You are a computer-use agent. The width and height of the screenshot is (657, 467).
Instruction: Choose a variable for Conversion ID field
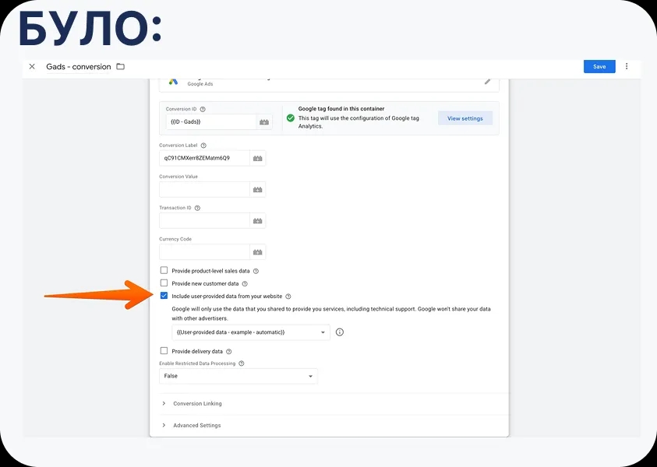tap(264, 121)
